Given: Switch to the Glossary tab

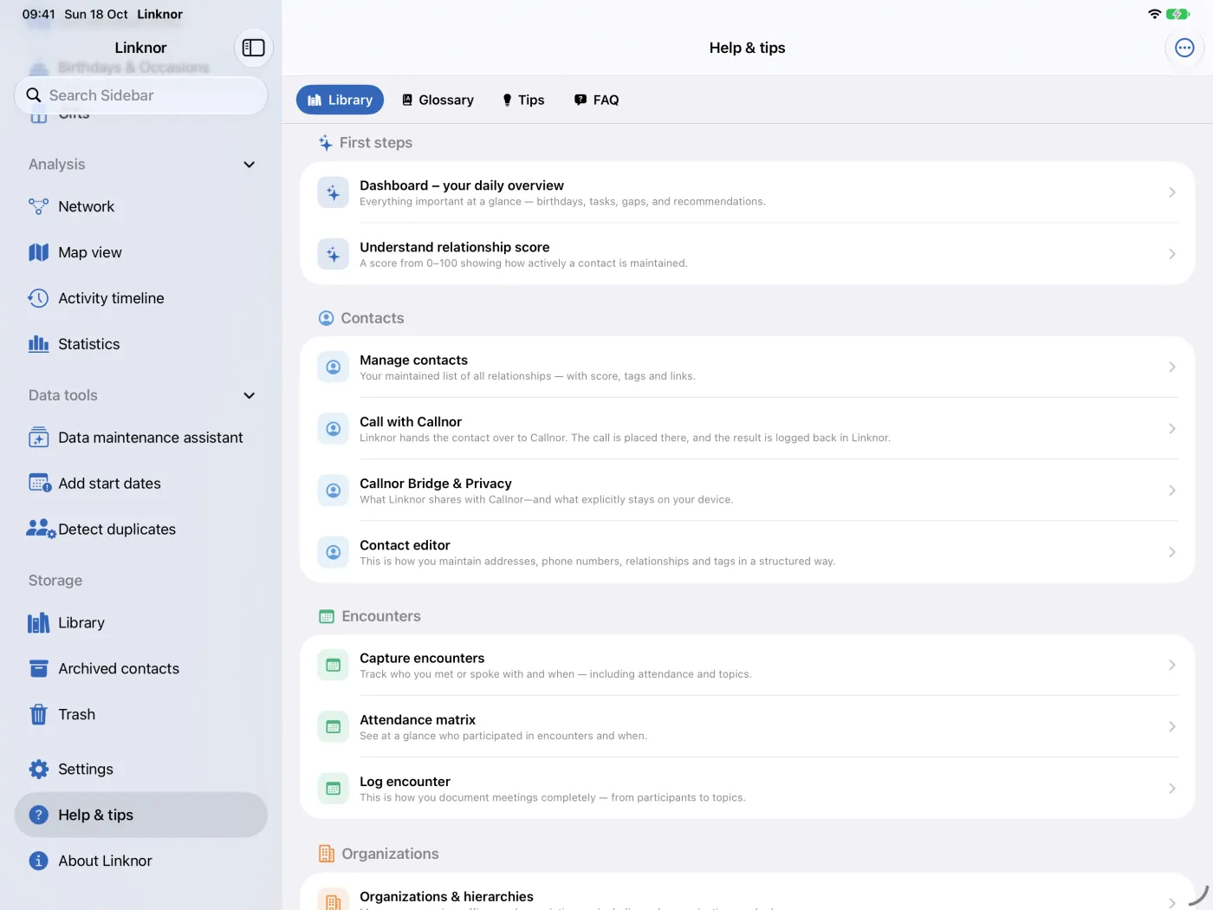Looking at the screenshot, I should (438, 100).
